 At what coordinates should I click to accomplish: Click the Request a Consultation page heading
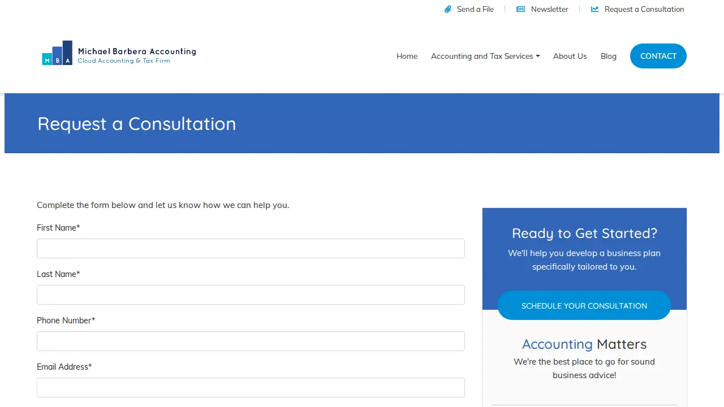(137, 124)
